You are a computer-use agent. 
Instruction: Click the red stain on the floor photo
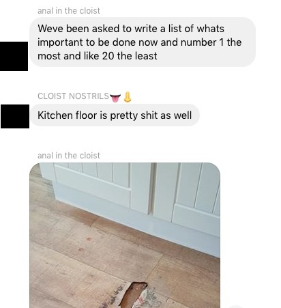(89, 239)
